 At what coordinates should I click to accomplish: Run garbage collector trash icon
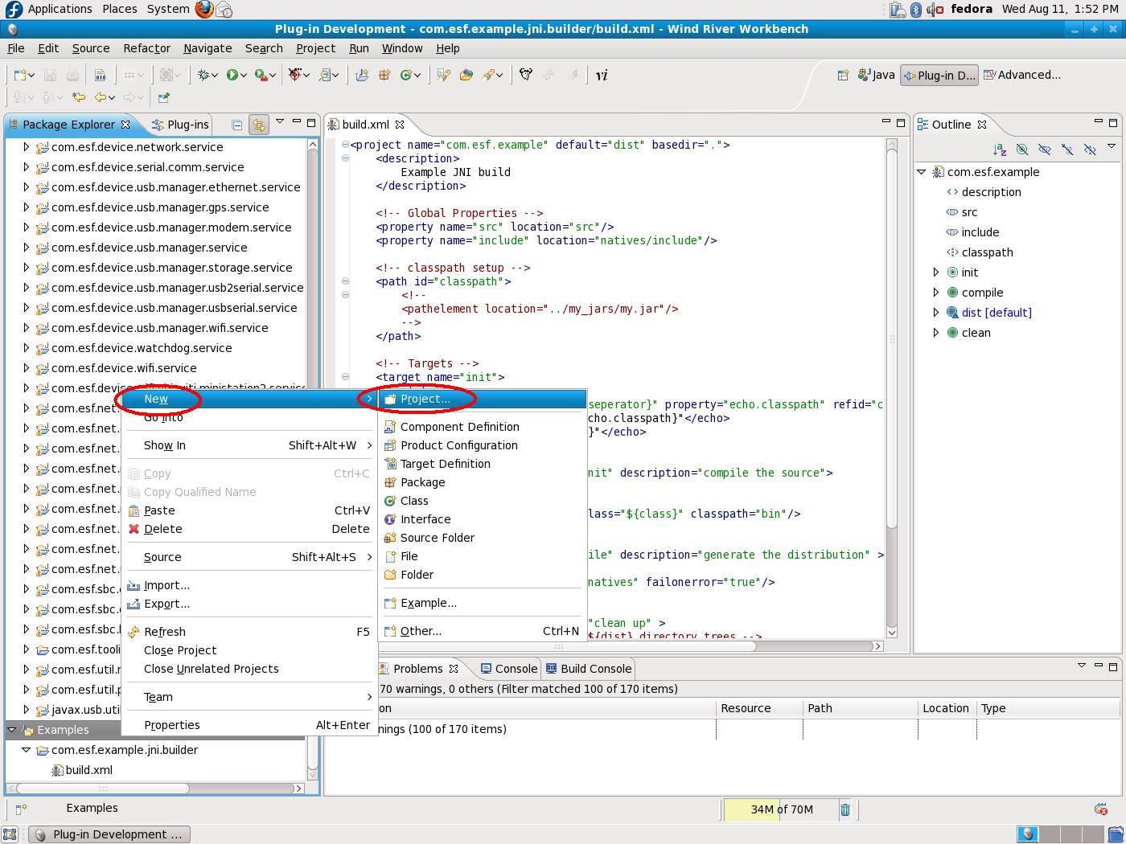[x=845, y=809]
